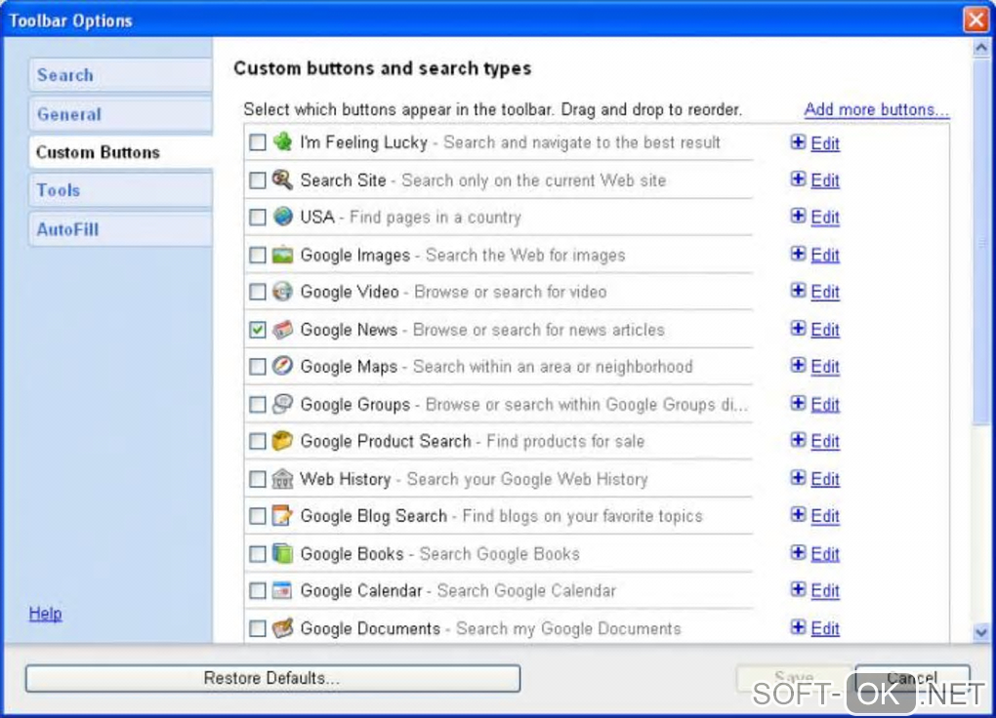Open the Help link
Viewport: 996px width, 718px height.
tap(45, 614)
